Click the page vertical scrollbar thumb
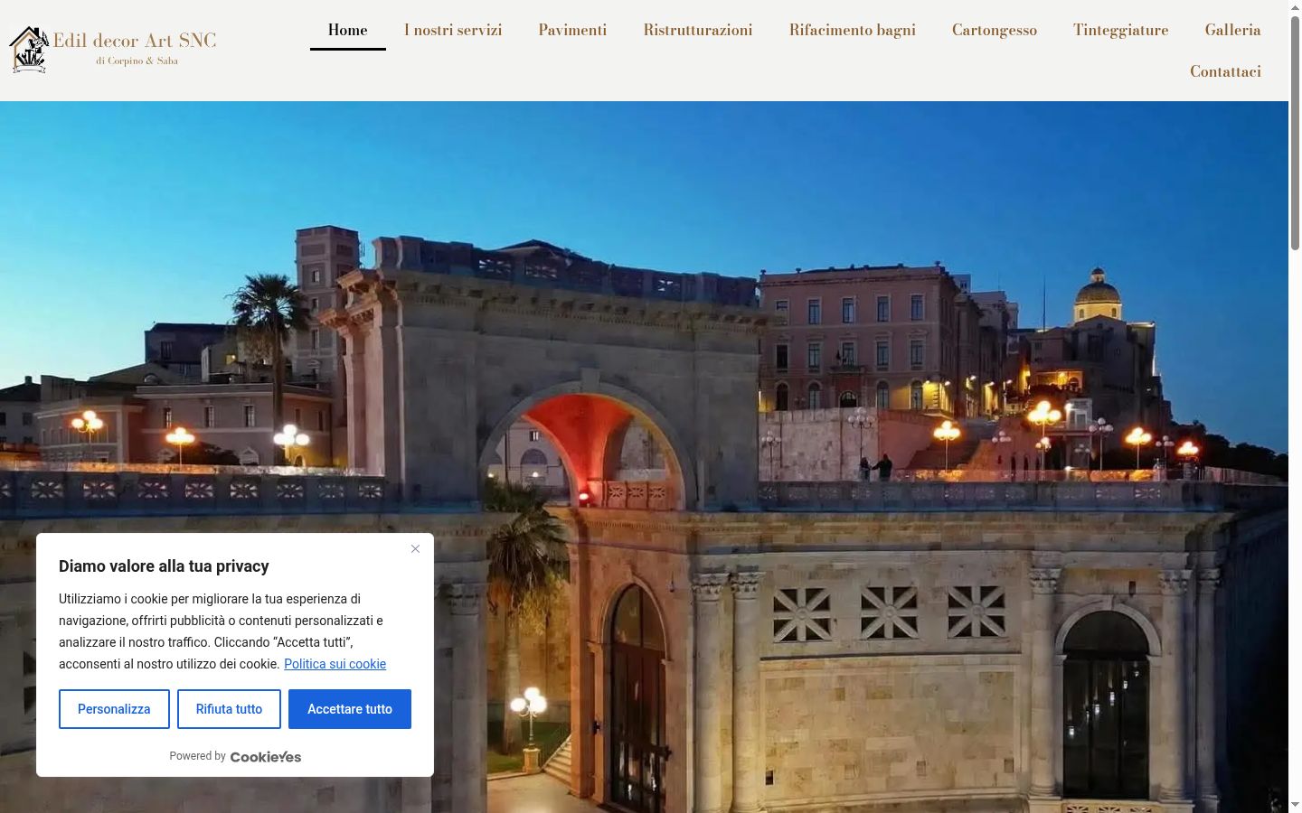Viewport: 1302px width, 813px height. click(x=1295, y=132)
